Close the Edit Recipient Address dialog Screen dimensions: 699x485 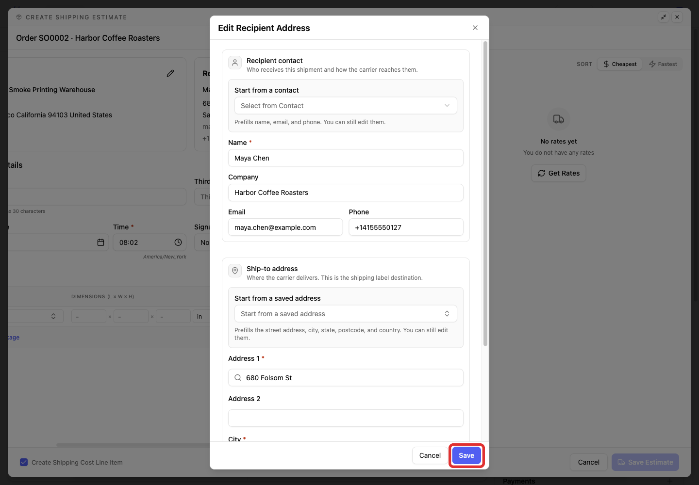click(x=475, y=28)
